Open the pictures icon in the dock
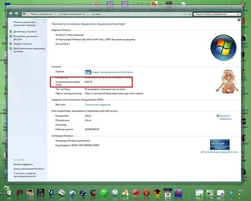The image size is (251, 201). click(x=30, y=193)
